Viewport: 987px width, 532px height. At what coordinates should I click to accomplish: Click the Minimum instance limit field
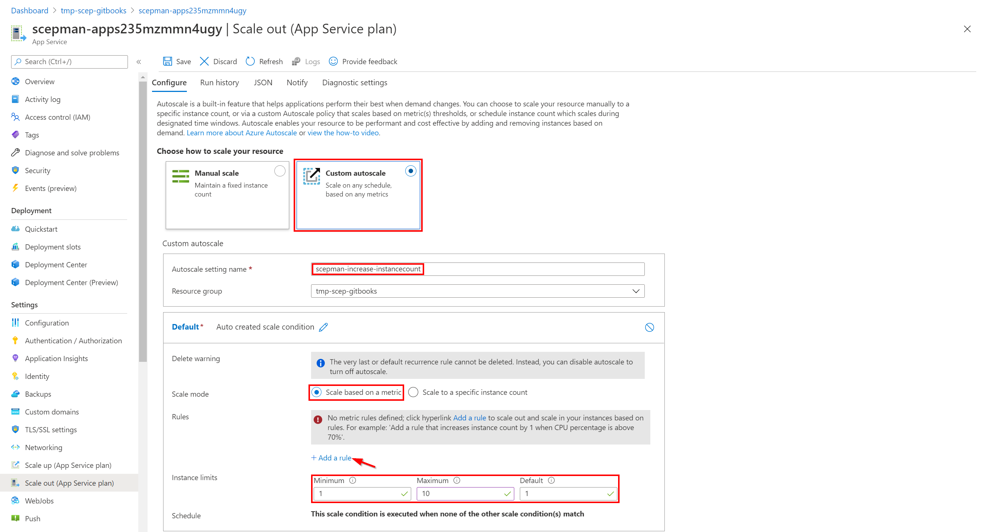click(362, 494)
